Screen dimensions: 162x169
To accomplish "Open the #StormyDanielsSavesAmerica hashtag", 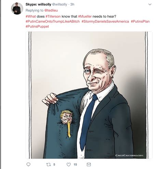I will click(105, 22).
